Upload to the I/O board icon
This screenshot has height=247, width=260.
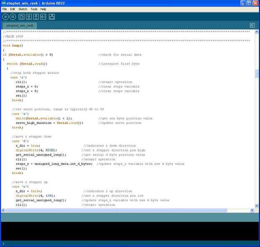click(43, 17)
